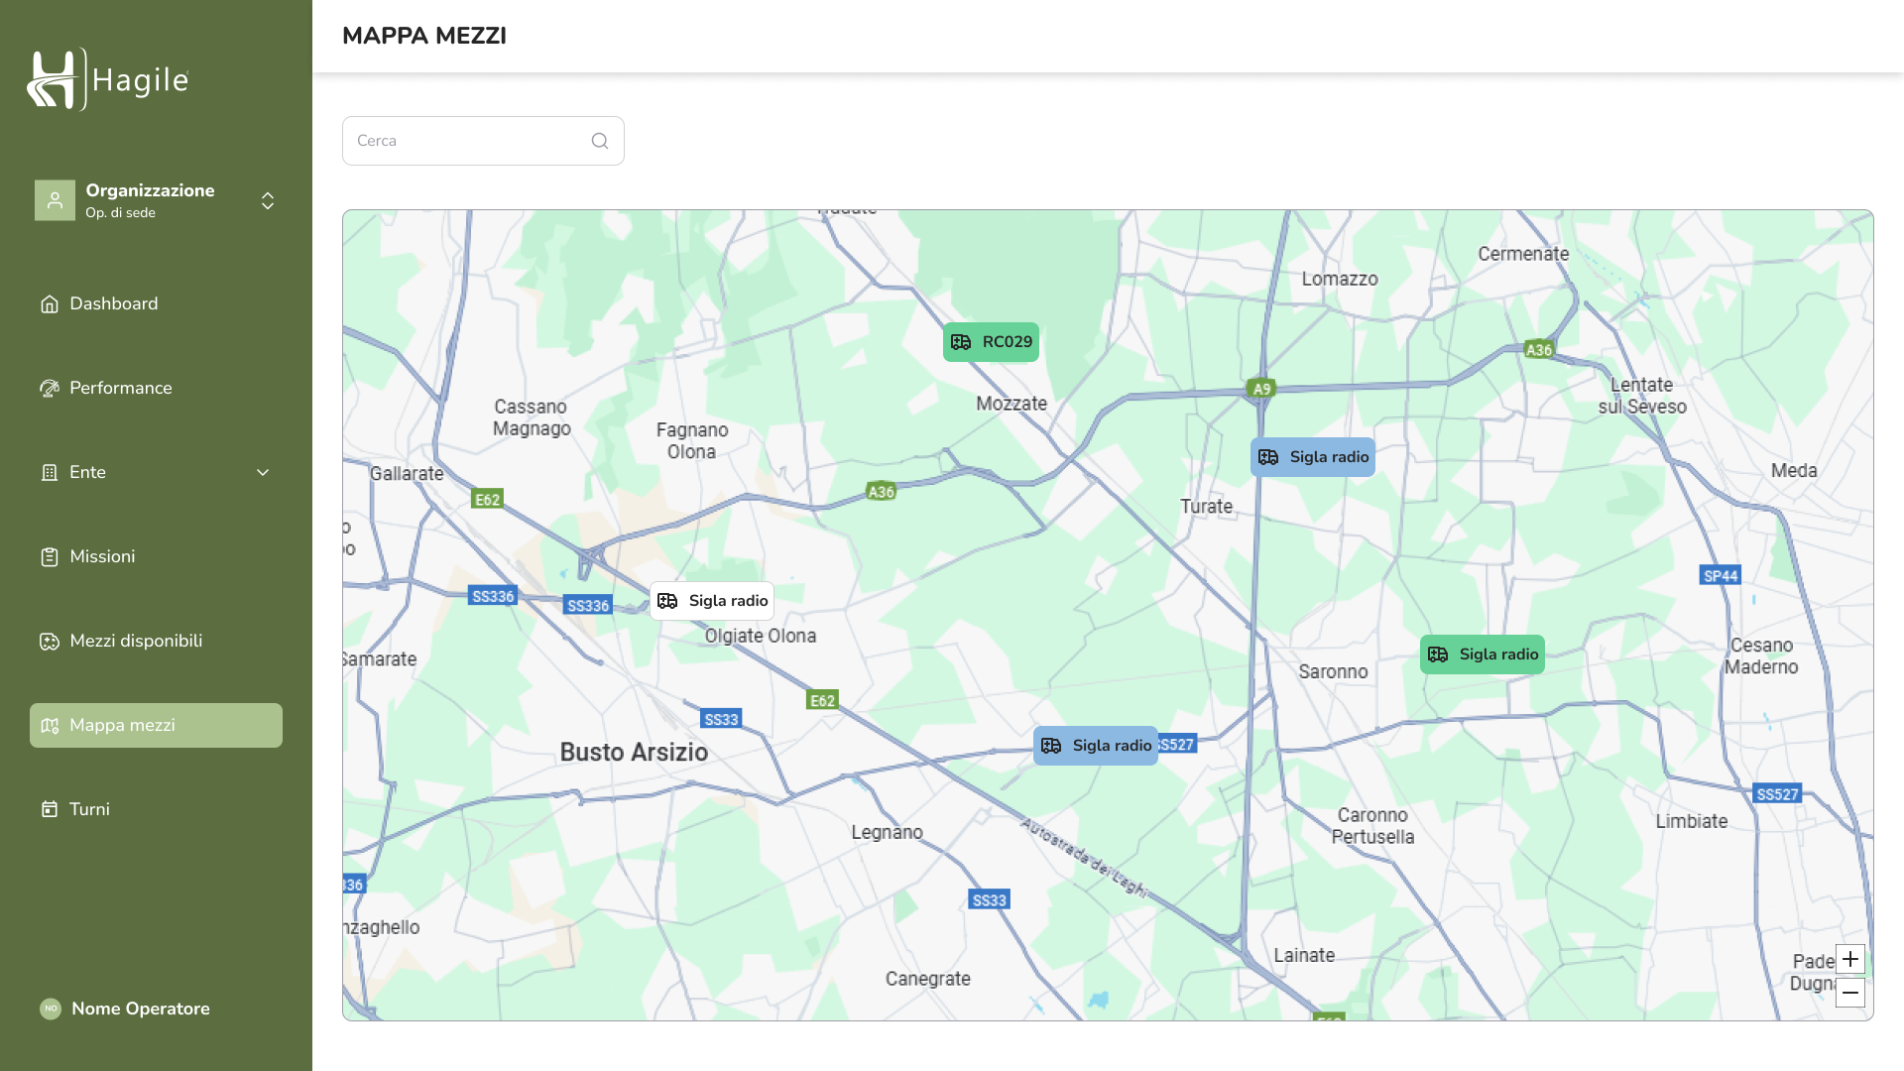Select the RC029 vehicle marker
1904x1071 pixels.
point(991,342)
